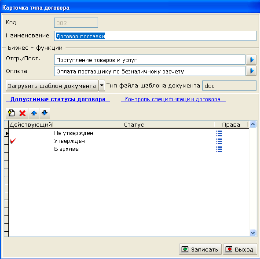Move status up with blue arrow
The image size is (260, 259).
coord(34,113)
